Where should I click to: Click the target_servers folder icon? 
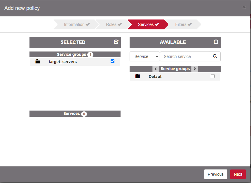(x=37, y=62)
